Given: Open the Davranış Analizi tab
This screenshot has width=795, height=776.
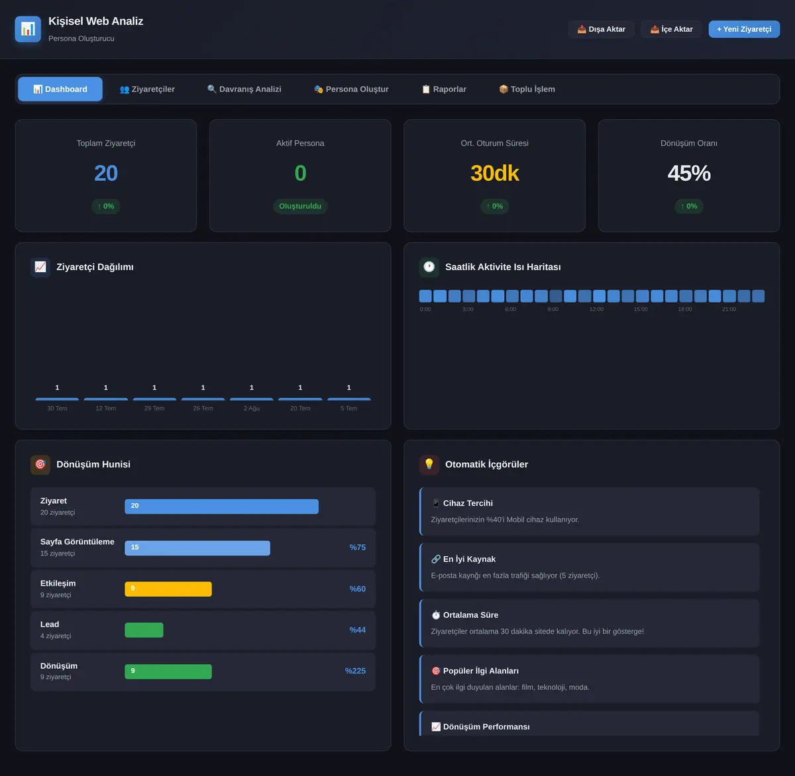Looking at the screenshot, I should click(244, 89).
